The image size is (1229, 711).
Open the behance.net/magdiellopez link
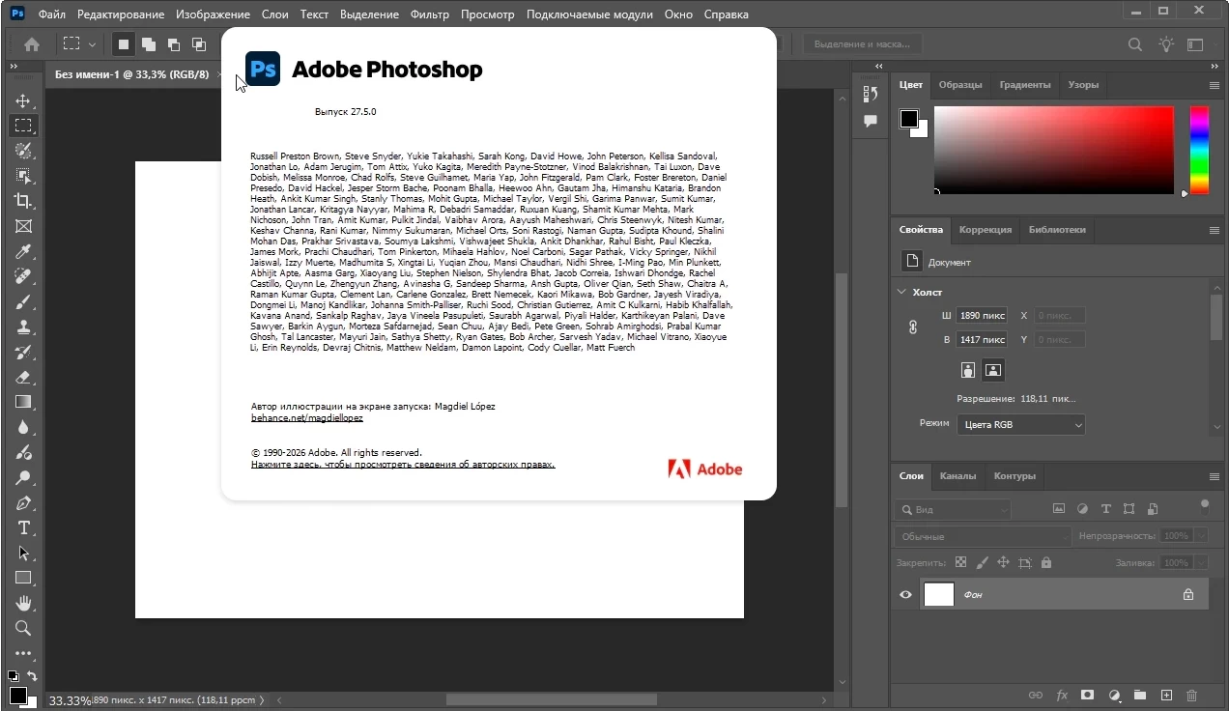(x=306, y=418)
